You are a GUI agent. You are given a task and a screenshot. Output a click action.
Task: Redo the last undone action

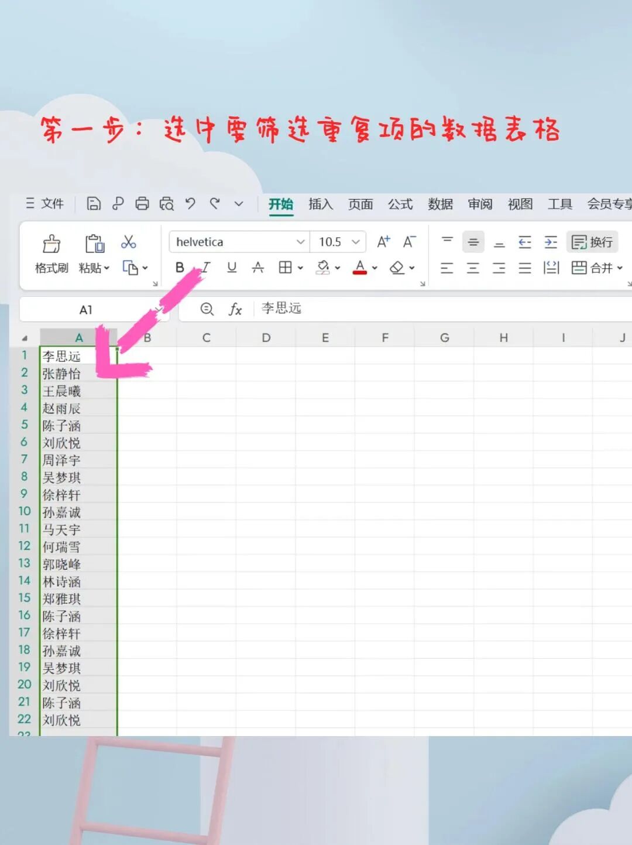pyautogui.click(x=215, y=204)
